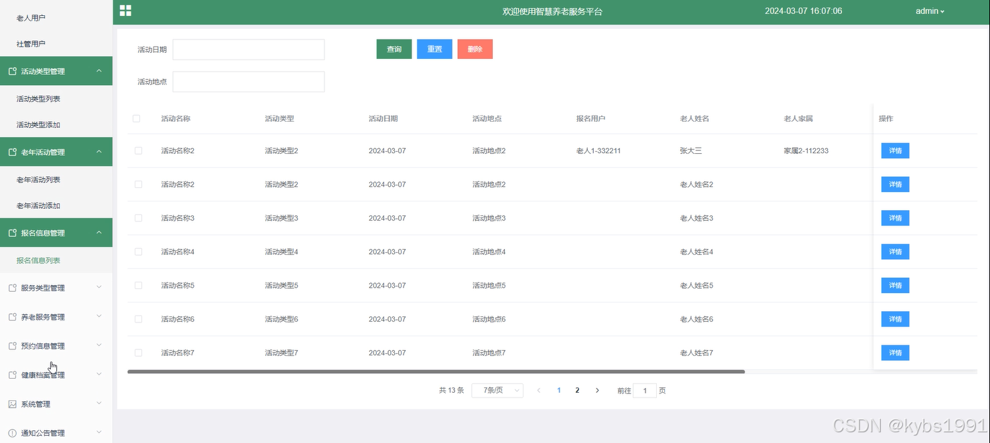
Task: Select page 1 in pagination
Action: 559,390
